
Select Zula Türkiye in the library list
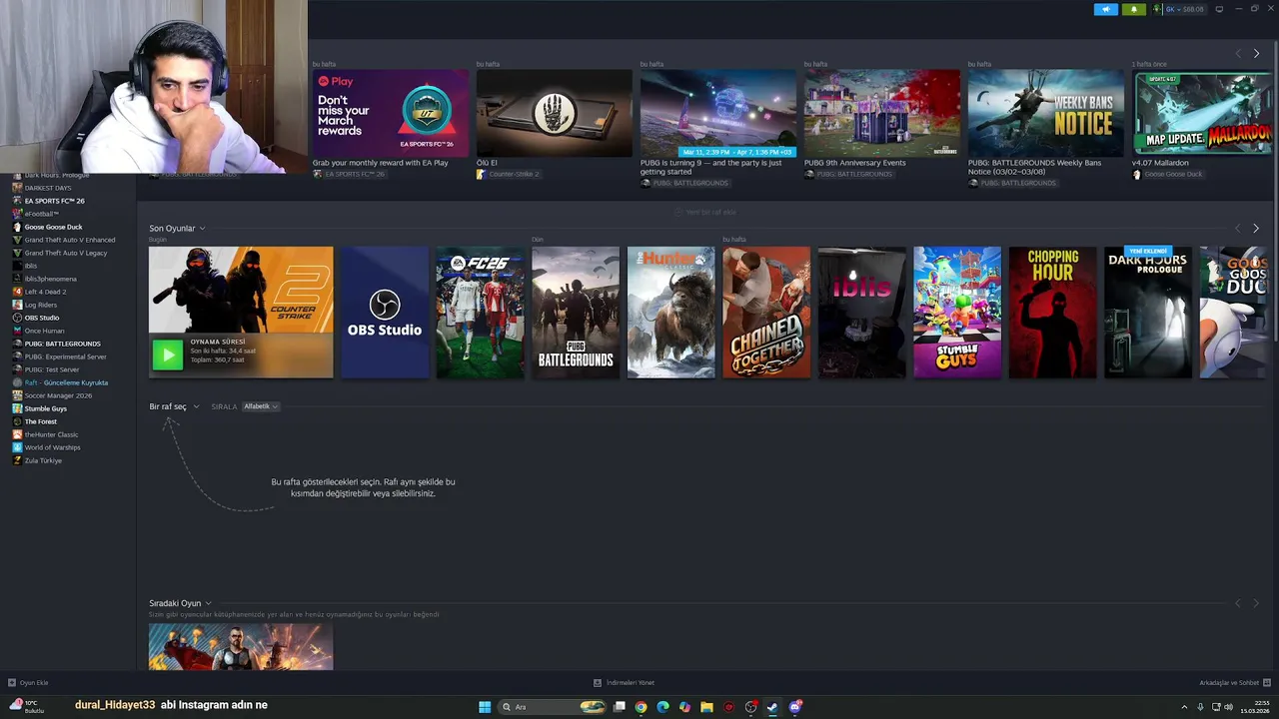click(43, 460)
